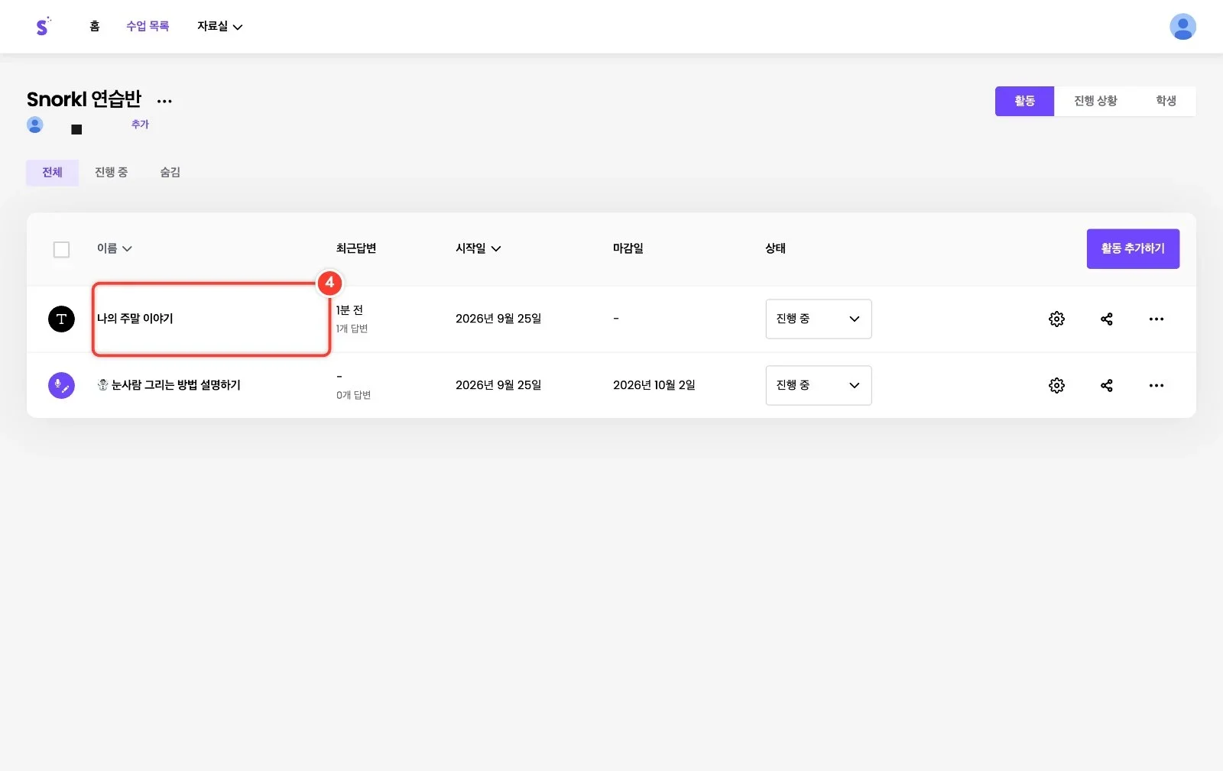Go to 홈 in top navigation
This screenshot has height=771, width=1223.
(95, 26)
